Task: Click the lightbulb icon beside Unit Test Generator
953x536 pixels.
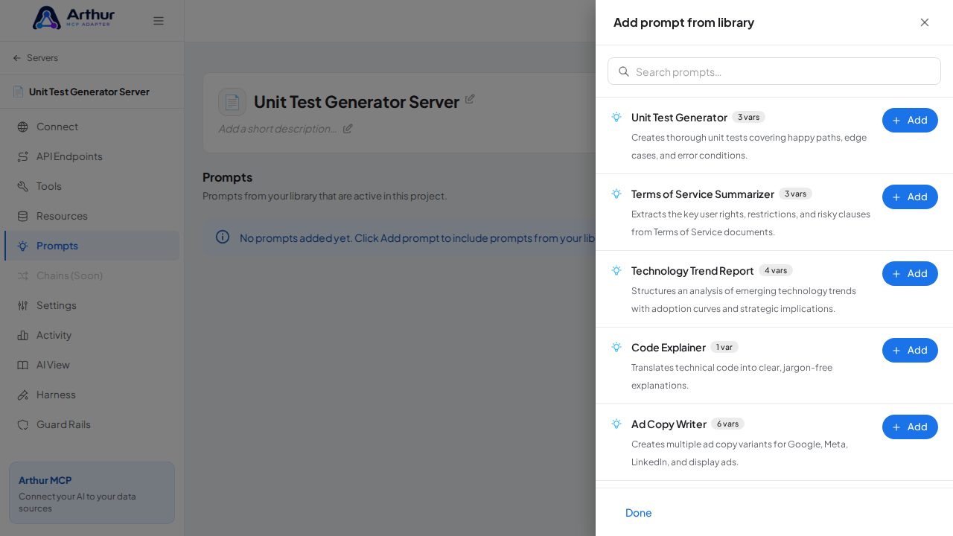Action: 616,117
